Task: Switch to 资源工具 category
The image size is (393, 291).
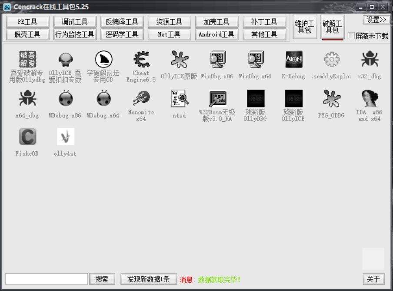Action: click(170, 22)
